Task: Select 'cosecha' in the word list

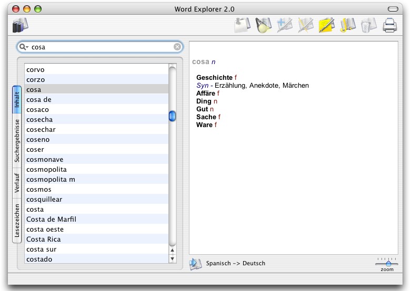Action: coord(96,119)
